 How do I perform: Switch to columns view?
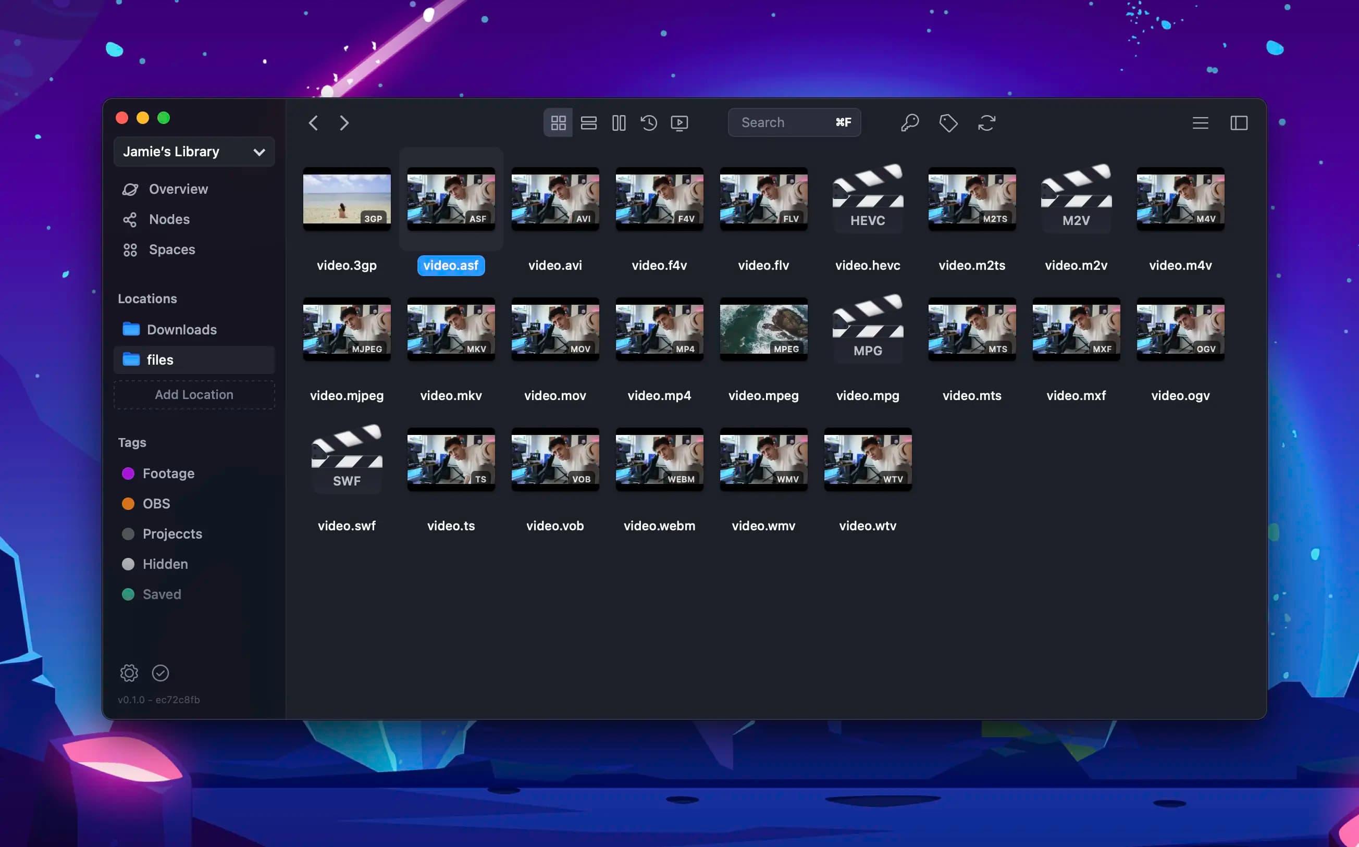[619, 123]
